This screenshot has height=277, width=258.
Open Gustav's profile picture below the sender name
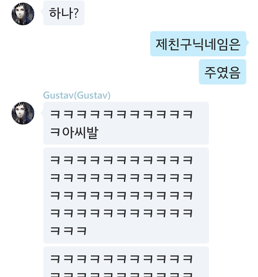pyautogui.click(x=23, y=113)
